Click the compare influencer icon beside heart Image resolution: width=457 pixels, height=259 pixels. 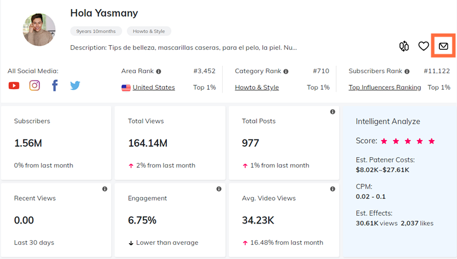tap(404, 46)
